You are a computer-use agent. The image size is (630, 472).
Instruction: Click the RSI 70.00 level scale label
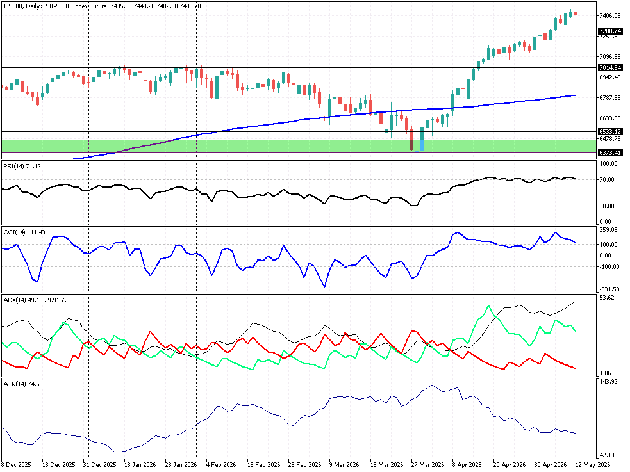[x=607, y=179]
